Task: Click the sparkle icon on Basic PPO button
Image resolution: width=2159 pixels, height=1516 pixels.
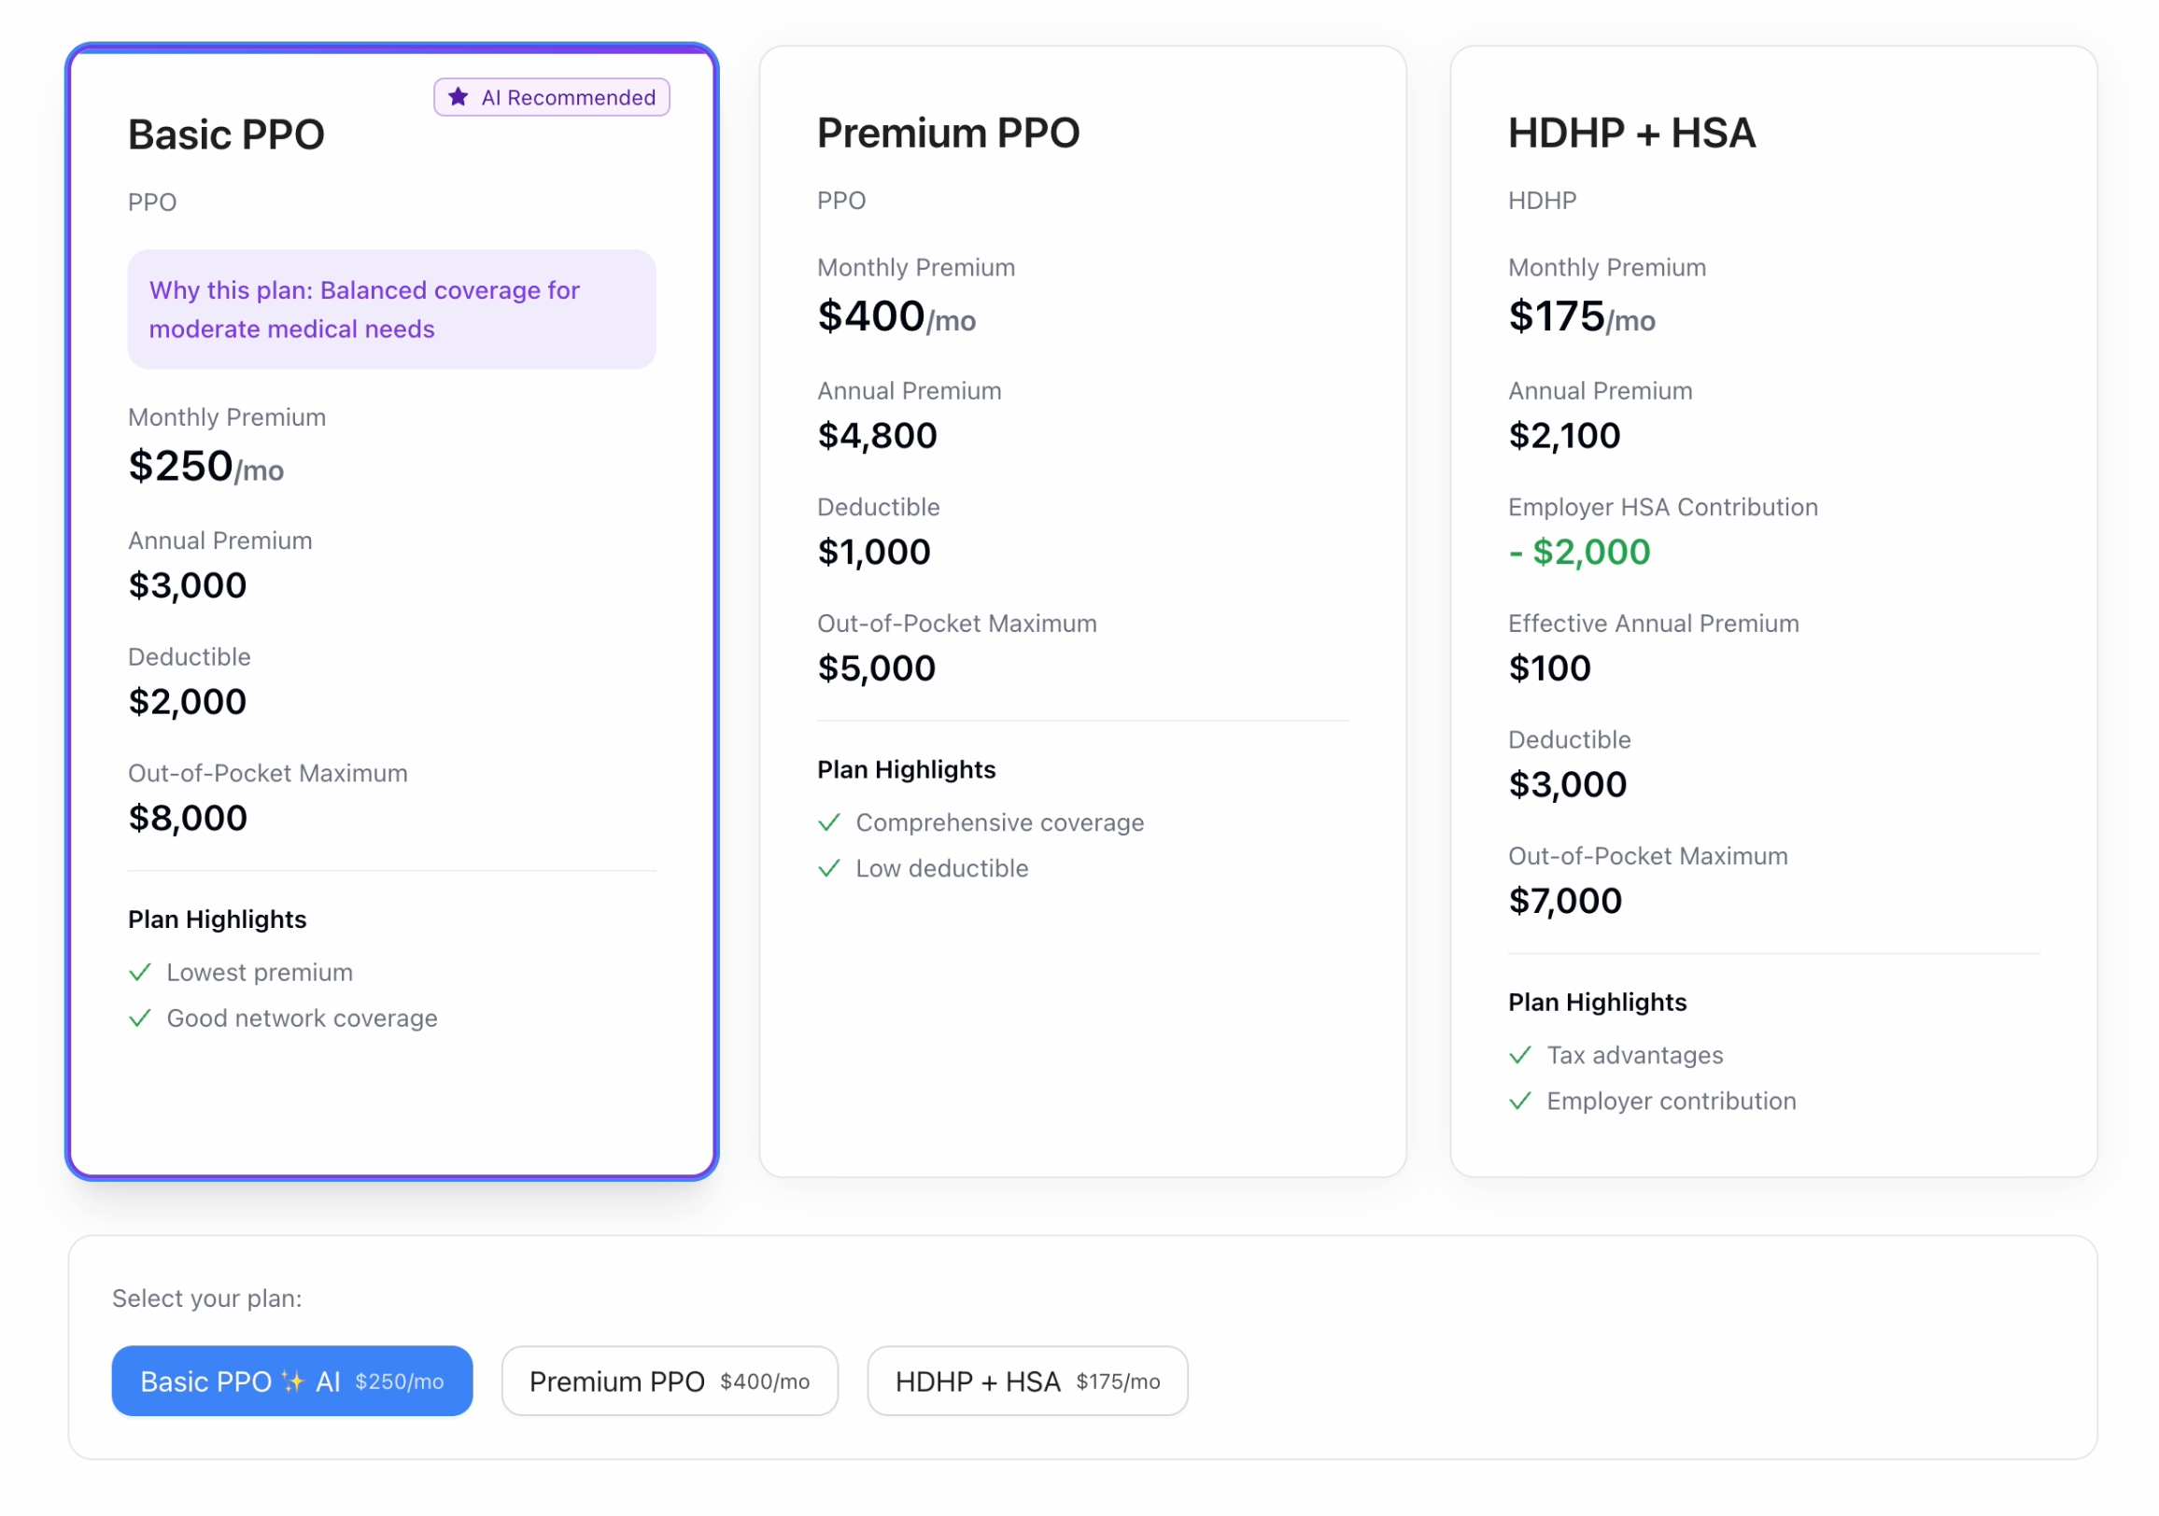Action: [x=293, y=1382]
